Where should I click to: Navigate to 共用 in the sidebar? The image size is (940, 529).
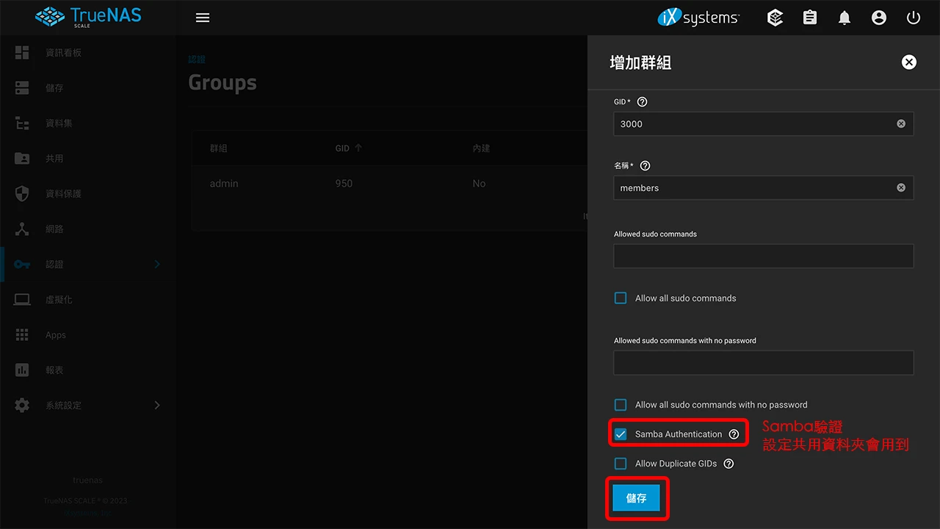tap(55, 158)
